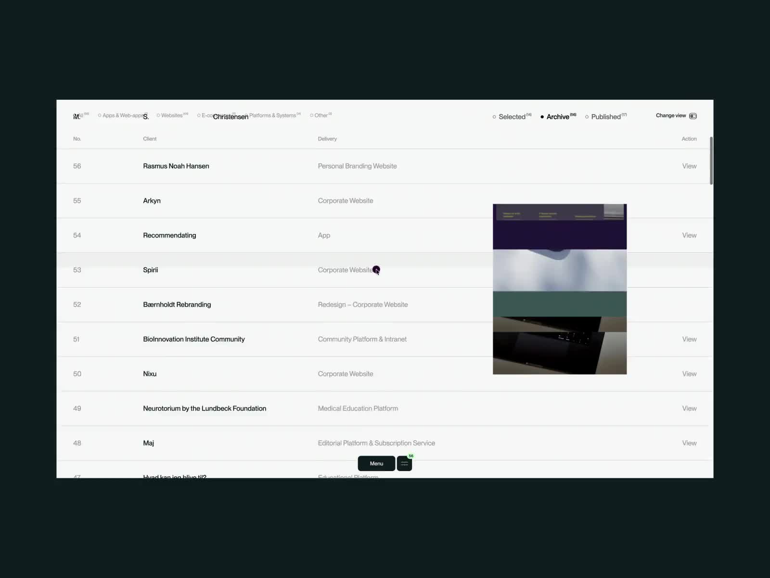The height and width of the screenshot is (578, 770).
Task: Filter by Other category
Action: (x=321, y=116)
